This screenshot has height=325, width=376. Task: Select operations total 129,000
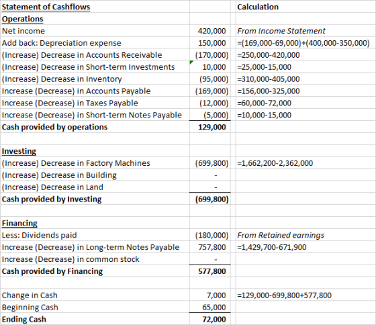click(x=211, y=127)
